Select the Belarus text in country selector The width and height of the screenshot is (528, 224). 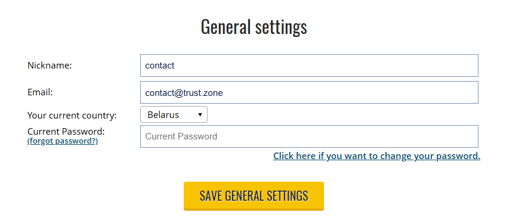(x=163, y=115)
